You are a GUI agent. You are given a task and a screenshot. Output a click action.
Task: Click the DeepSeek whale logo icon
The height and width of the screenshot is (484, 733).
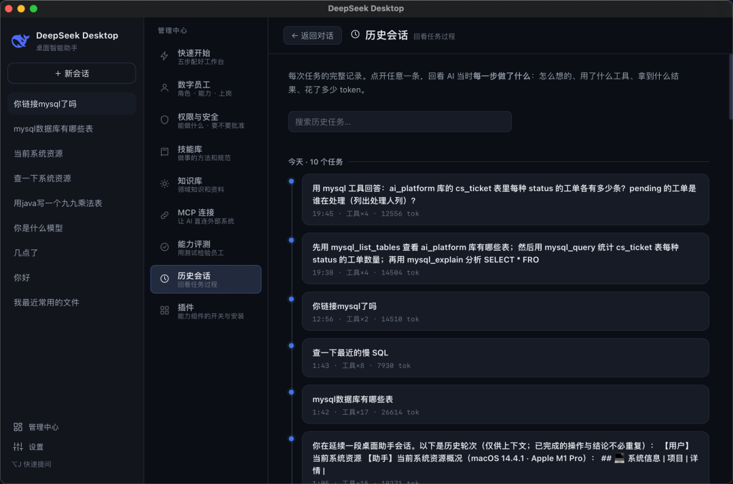[x=20, y=41]
